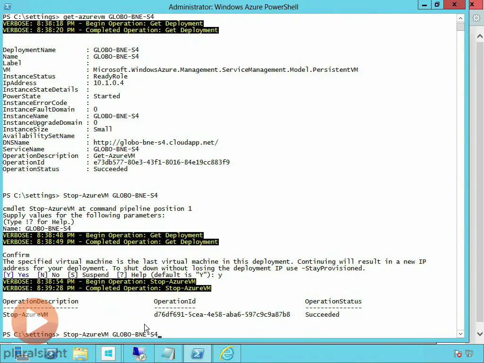Screen dimensions: 484x363
Task: Close the inner PowerShell window
Action: pyautogui.click(x=454, y=5)
